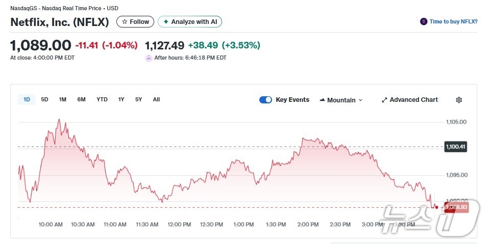This screenshot has width=487, height=244.
Task: Select the 1M chart range
Action: pos(62,99)
